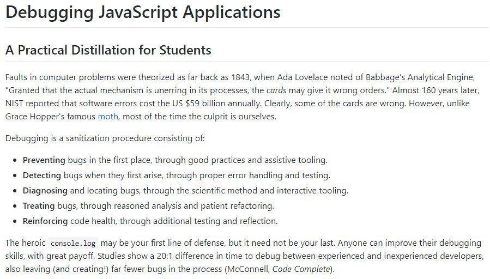The width and height of the screenshot is (490, 279).
Task: Click the bold word "Treating"
Action: [x=39, y=206]
